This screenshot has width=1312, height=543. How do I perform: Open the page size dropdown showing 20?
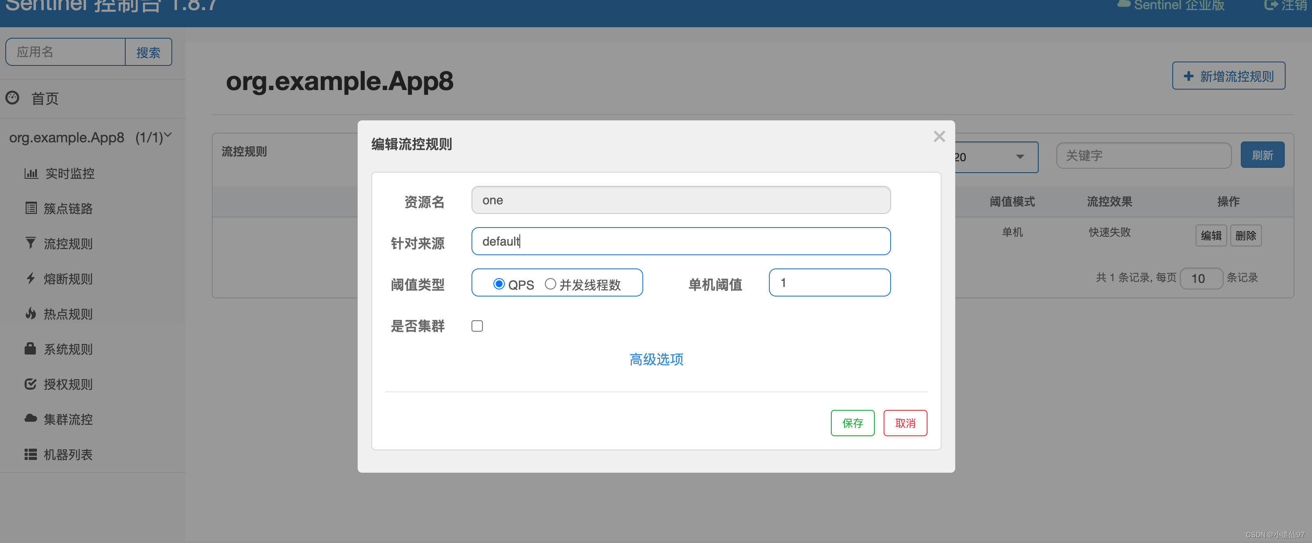pos(996,157)
